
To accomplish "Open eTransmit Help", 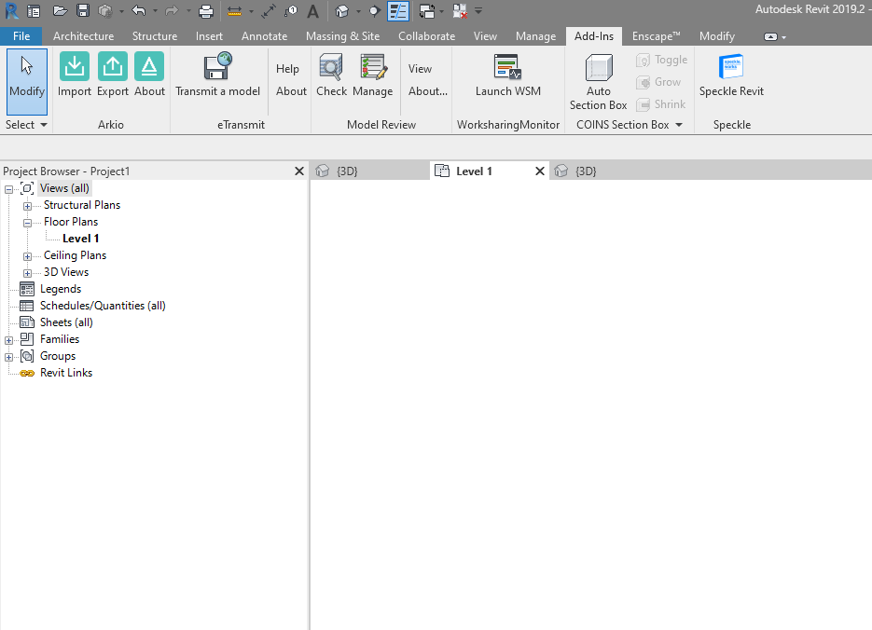I will pos(287,69).
